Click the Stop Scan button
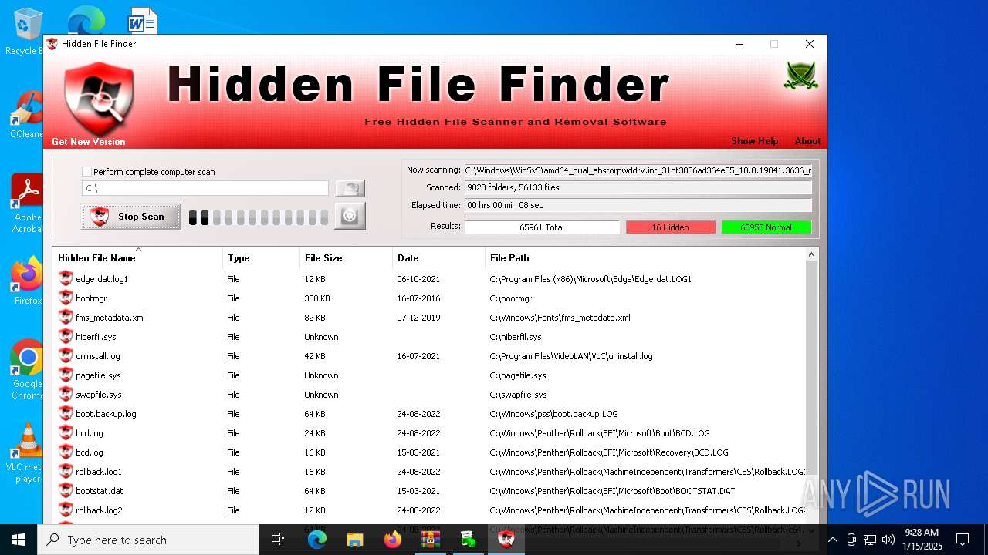The image size is (988, 555). coord(131,217)
